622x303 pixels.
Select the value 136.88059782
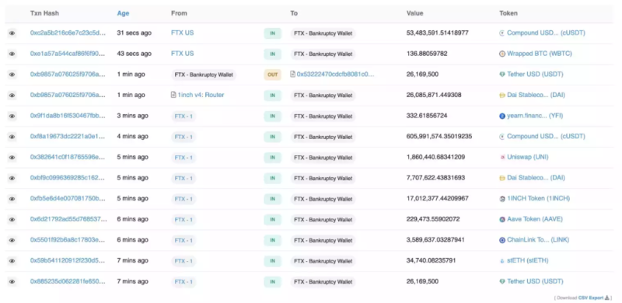pos(427,54)
